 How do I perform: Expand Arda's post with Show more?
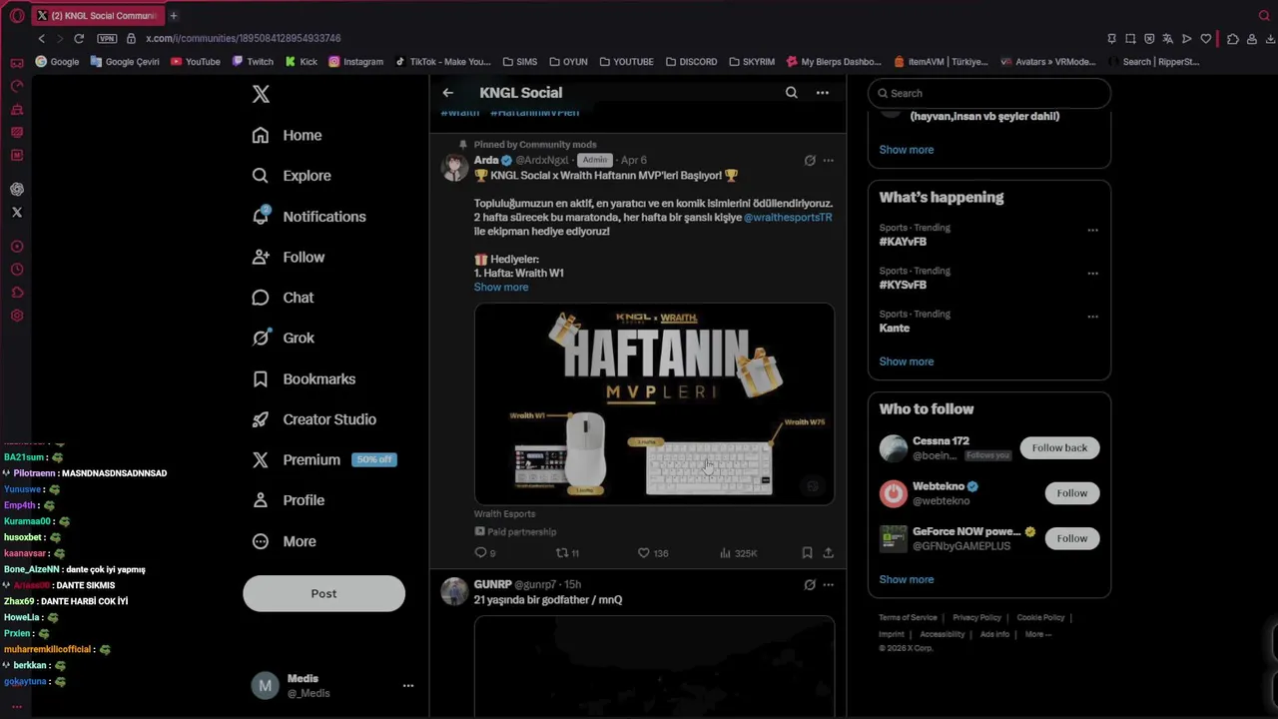(x=501, y=288)
